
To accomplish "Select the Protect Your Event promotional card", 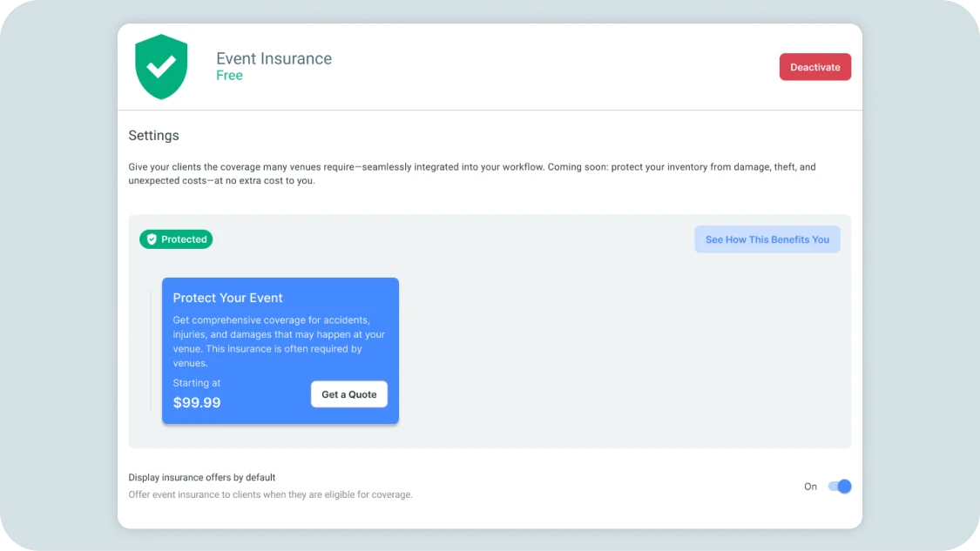I will (x=280, y=351).
